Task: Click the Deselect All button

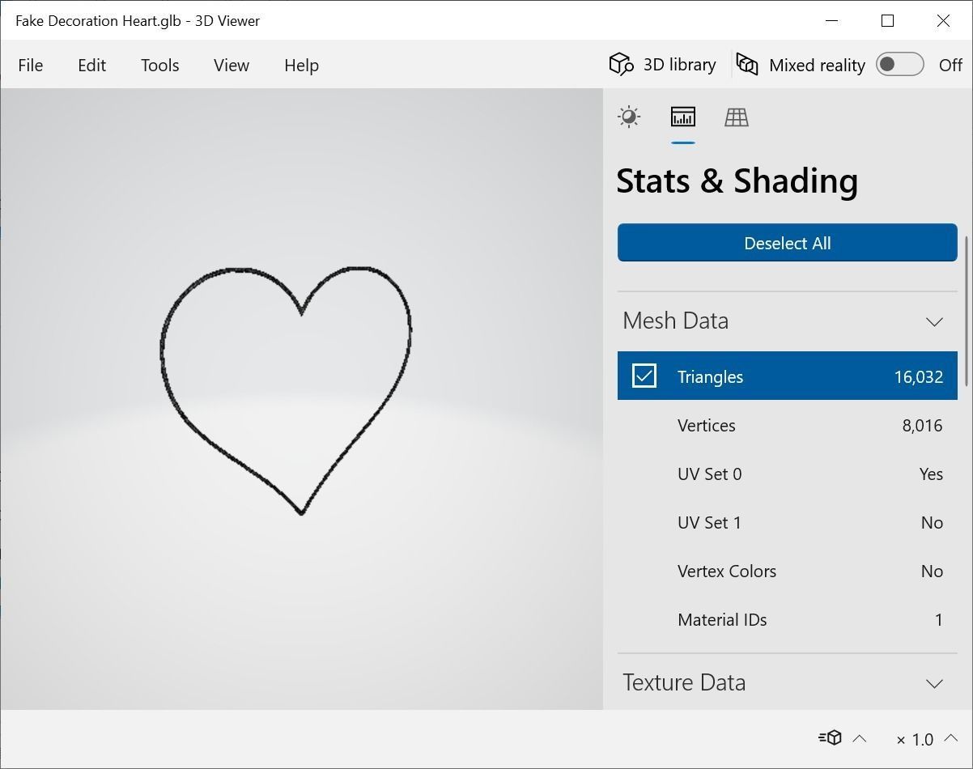Action: [788, 243]
